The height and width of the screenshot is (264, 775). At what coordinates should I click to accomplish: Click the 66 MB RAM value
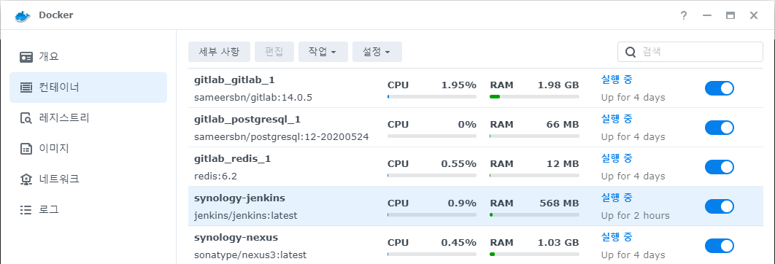tap(563, 125)
